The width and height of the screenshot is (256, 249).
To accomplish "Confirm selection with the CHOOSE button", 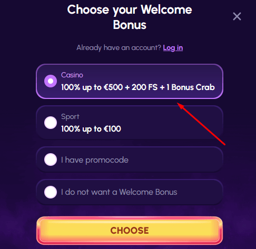I will tap(130, 231).
